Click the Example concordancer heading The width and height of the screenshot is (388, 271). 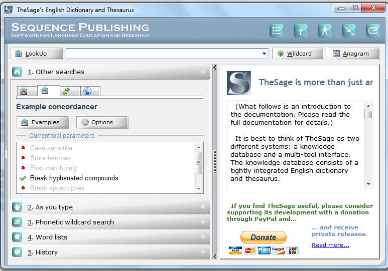click(57, 107)
